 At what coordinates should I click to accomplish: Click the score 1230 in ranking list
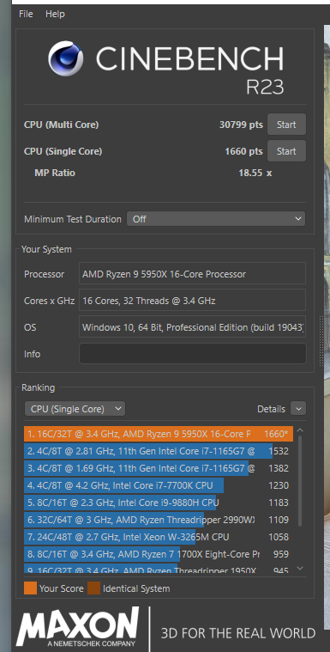(x=279, y=485)
